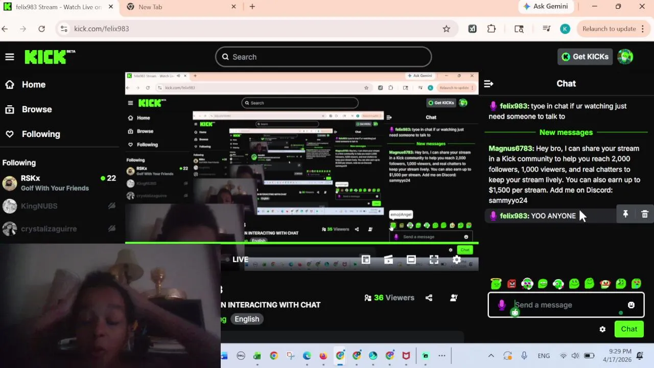This screenshot has height=368, width=654.
Task: Open the mini-player mode on the video
Action: click(x=366, y=260)
